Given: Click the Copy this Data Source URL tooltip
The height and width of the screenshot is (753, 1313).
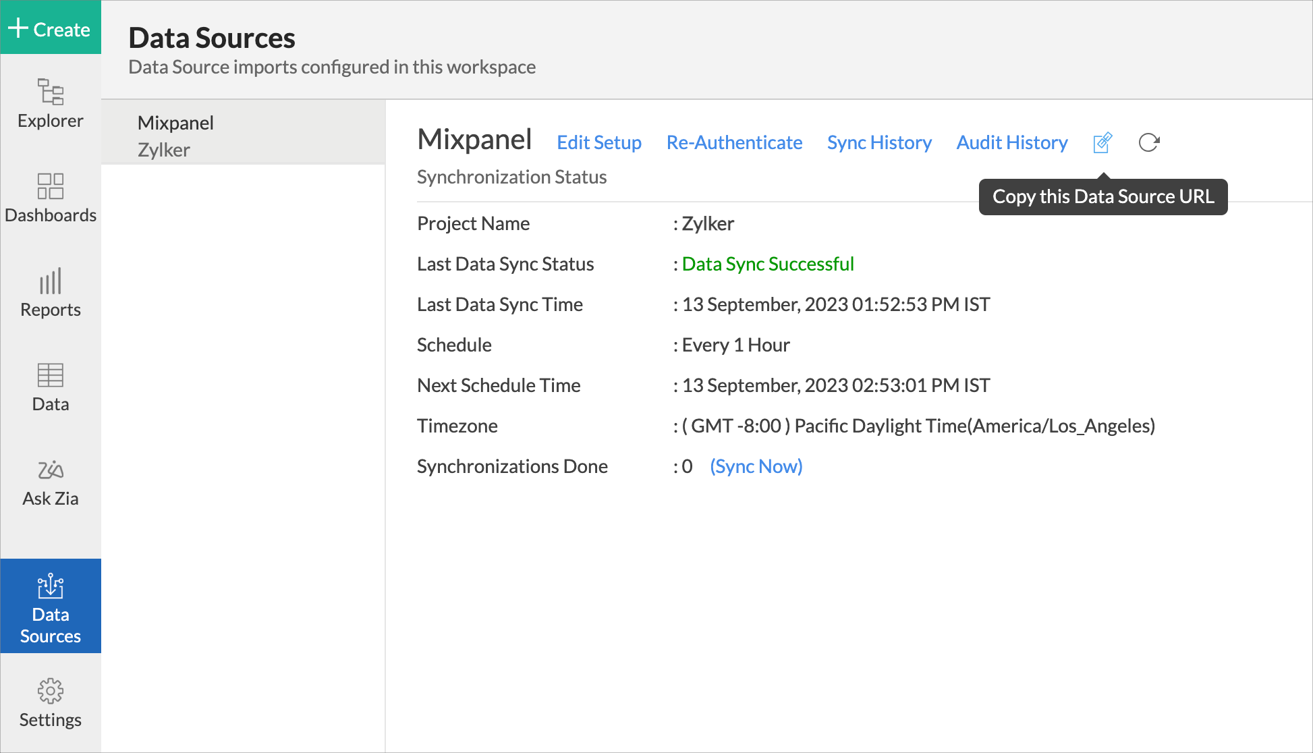Looking at the screenshot, I should 1103,196.
